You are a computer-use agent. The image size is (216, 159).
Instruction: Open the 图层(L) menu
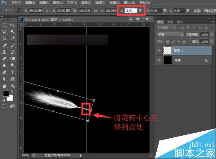coord(58,3)
